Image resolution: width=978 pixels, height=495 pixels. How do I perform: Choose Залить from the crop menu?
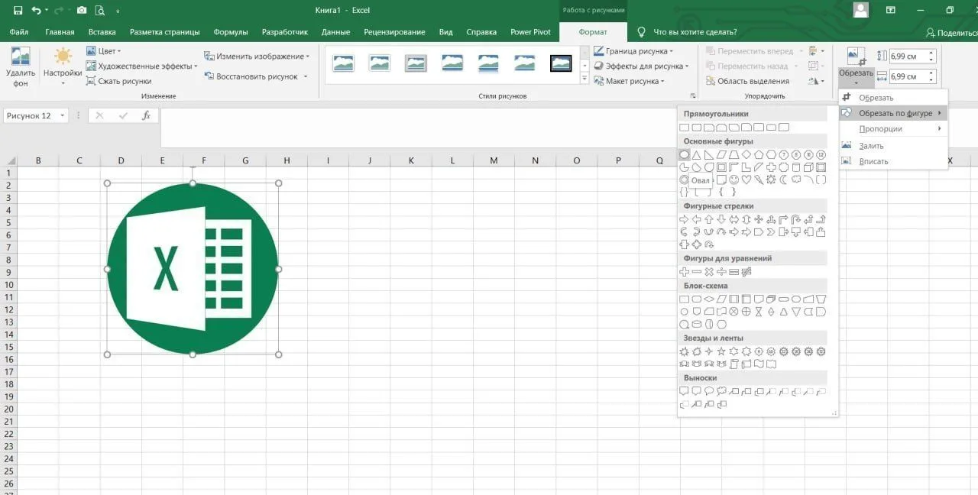coord(871,146)
